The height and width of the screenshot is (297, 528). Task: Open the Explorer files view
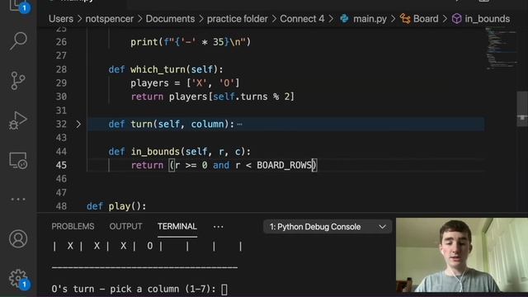17,6
